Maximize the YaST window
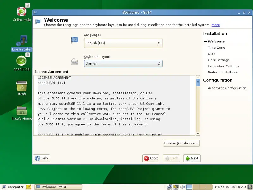Screen dimensions: 253x190 pyautogui.click(x=244, y=13)
